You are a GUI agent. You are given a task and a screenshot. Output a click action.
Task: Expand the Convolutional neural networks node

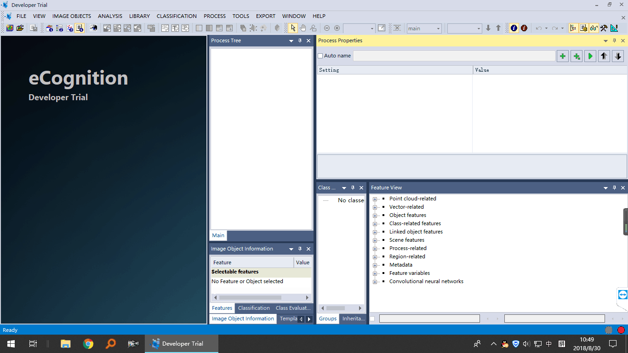(375, 282)
